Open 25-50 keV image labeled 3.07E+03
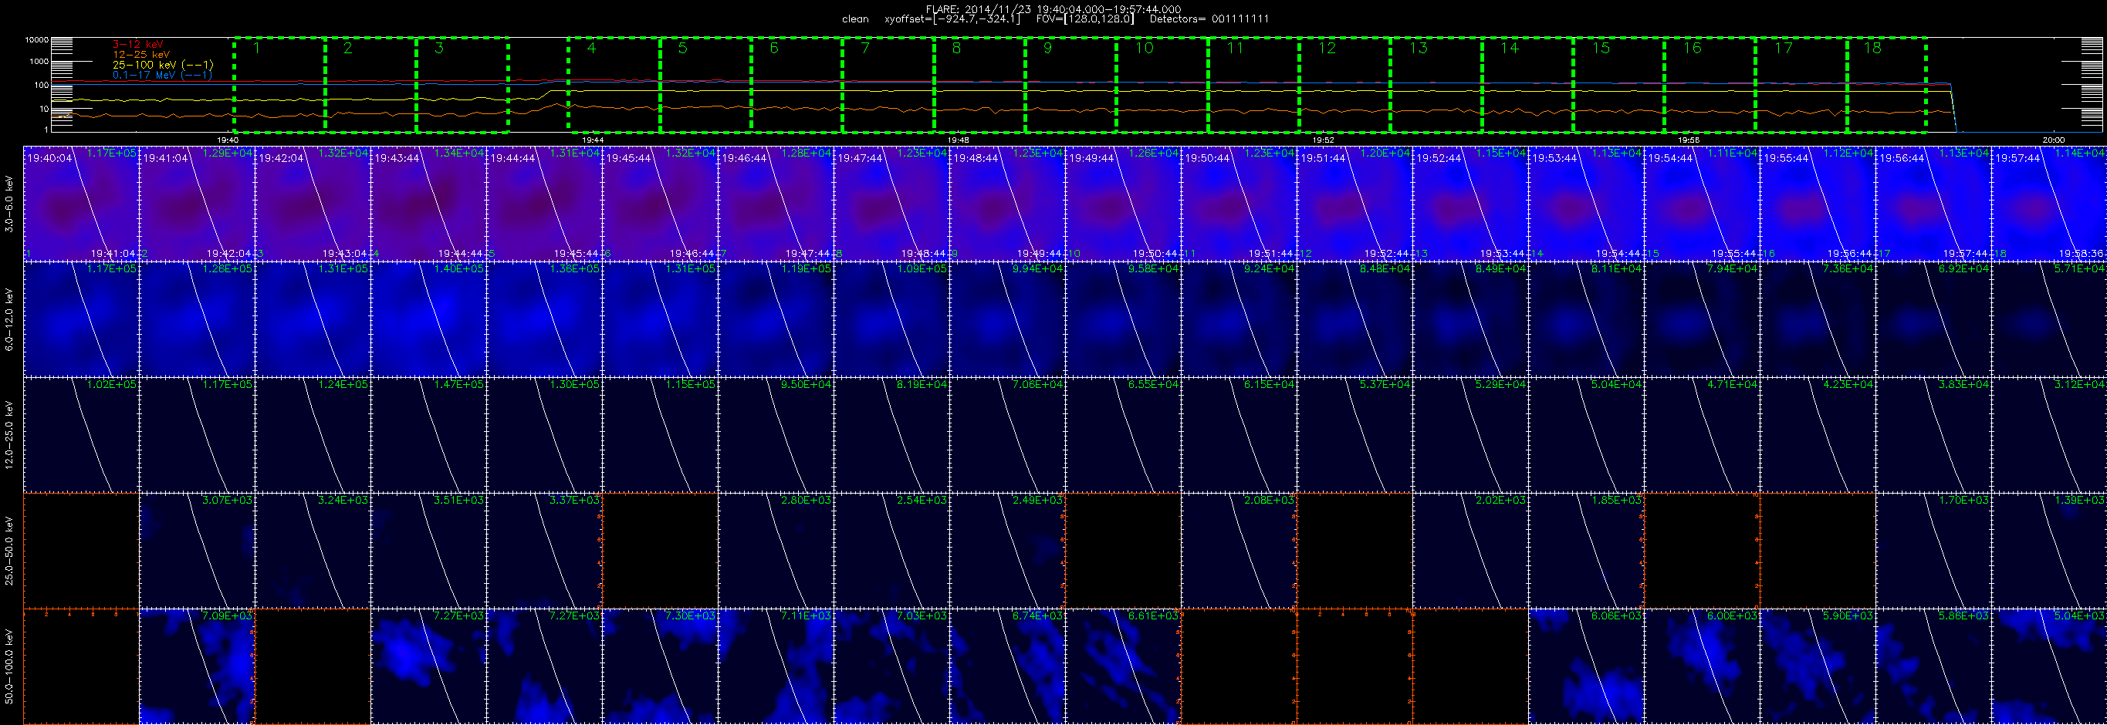This screenshot has width=2107, height=725. 197,551
